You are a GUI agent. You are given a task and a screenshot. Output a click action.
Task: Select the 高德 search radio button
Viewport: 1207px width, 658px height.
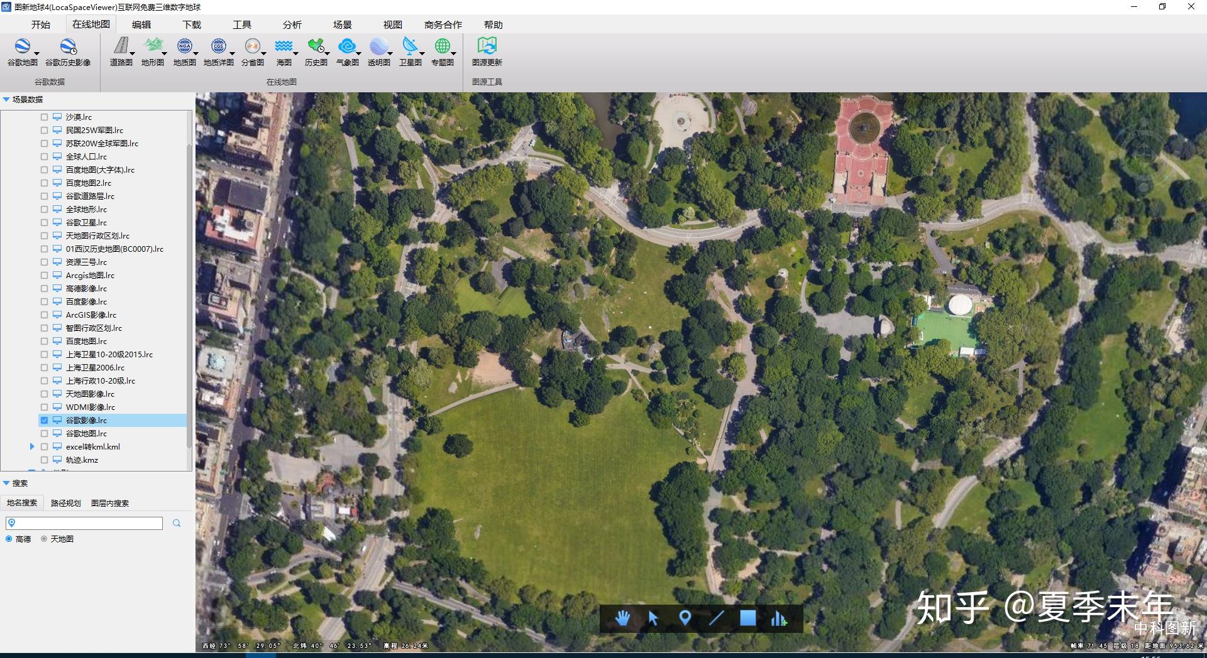(x=9, y=539)
